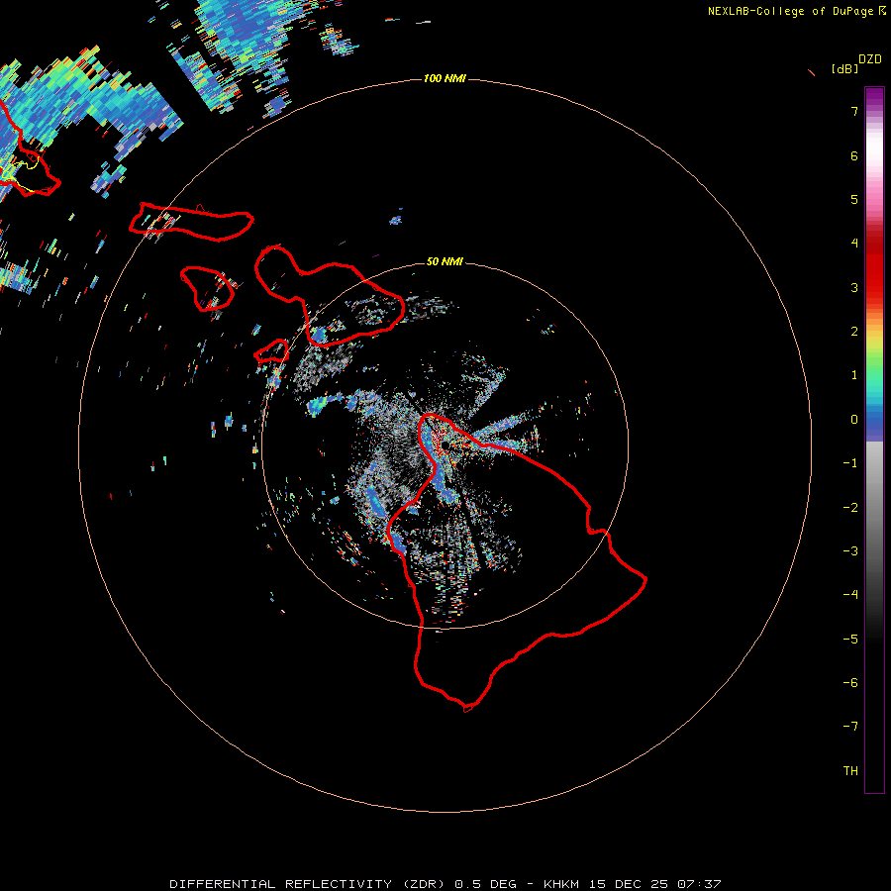Viewport: 891px width, 891px height.
Task: Click the 100 NMI range ring label
Action: (445, 78)
